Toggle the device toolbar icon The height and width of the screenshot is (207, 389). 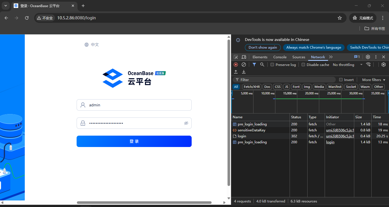click(244, 57)
